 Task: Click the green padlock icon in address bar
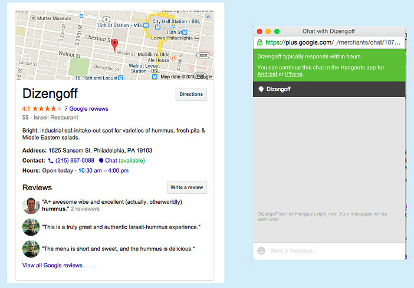tap(259, 42)
